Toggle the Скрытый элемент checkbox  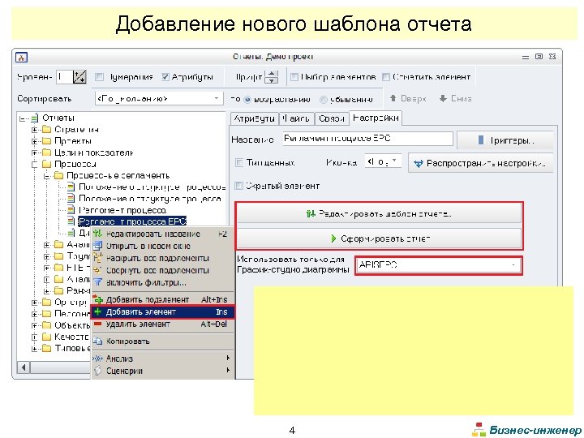pyautogui.click(x=239, y=186)
